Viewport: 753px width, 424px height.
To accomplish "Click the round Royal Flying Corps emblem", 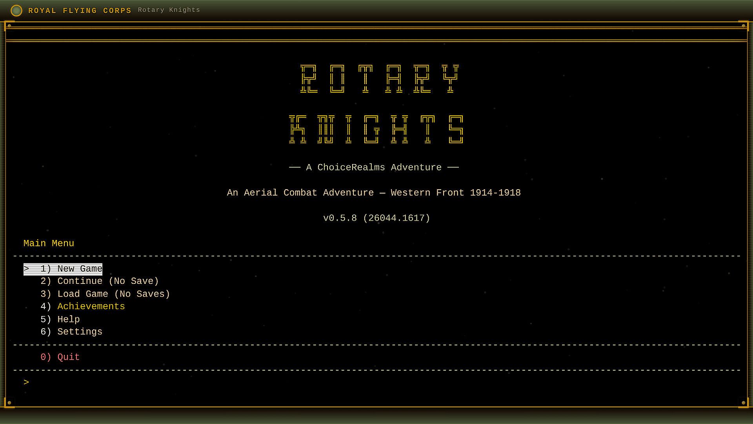I will pos(16,11).
